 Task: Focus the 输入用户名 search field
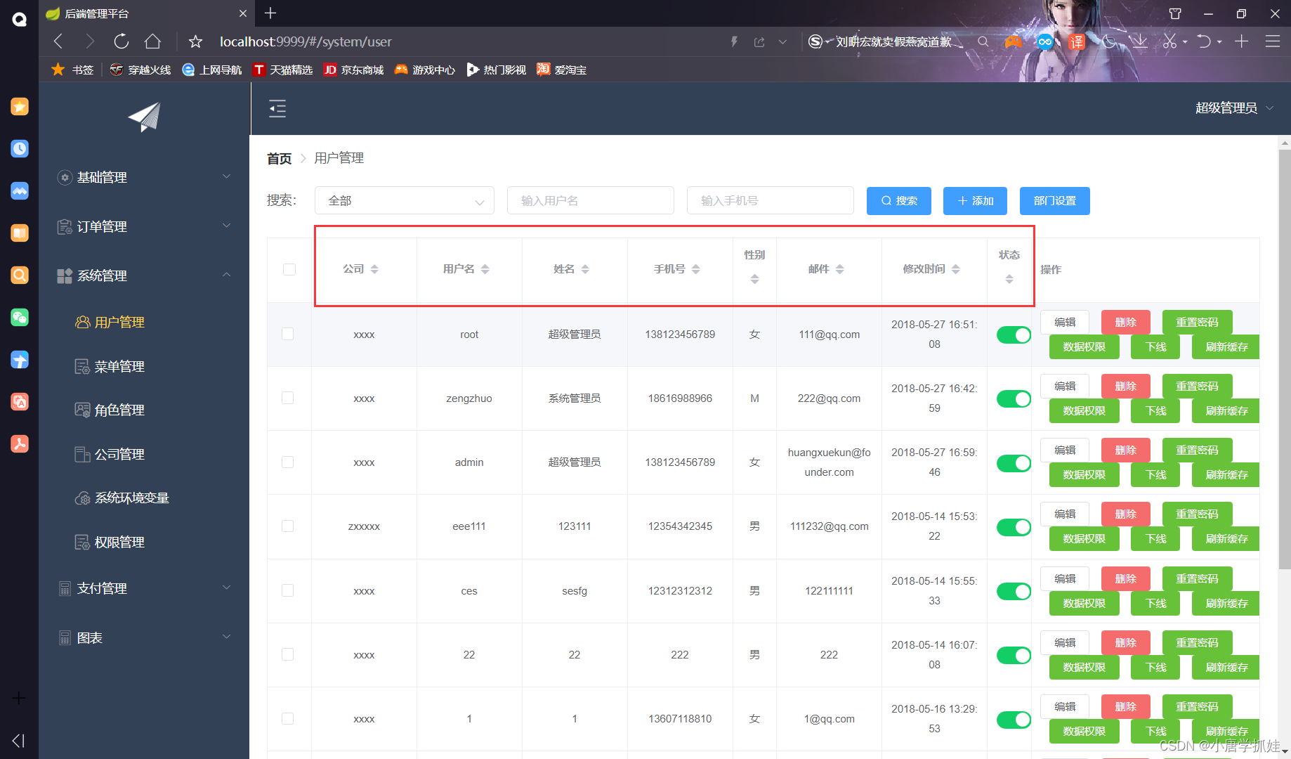(591, 200)
